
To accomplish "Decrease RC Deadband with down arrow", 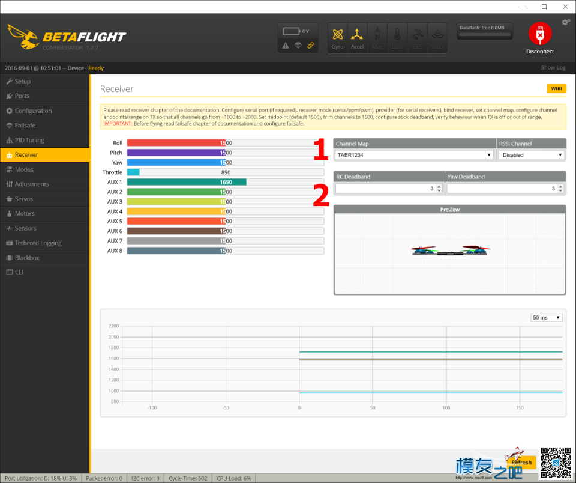I will [439, 190].
